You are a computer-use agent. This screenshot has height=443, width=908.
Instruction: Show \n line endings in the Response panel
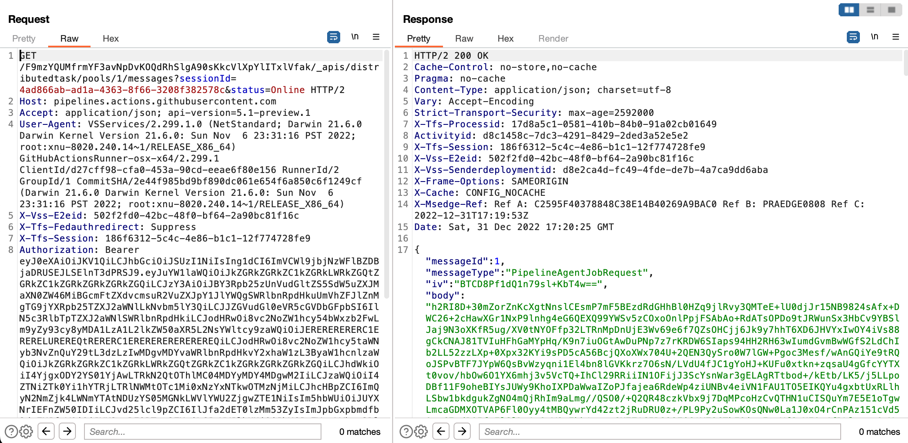pyautogui.click(x=875, y=37)
